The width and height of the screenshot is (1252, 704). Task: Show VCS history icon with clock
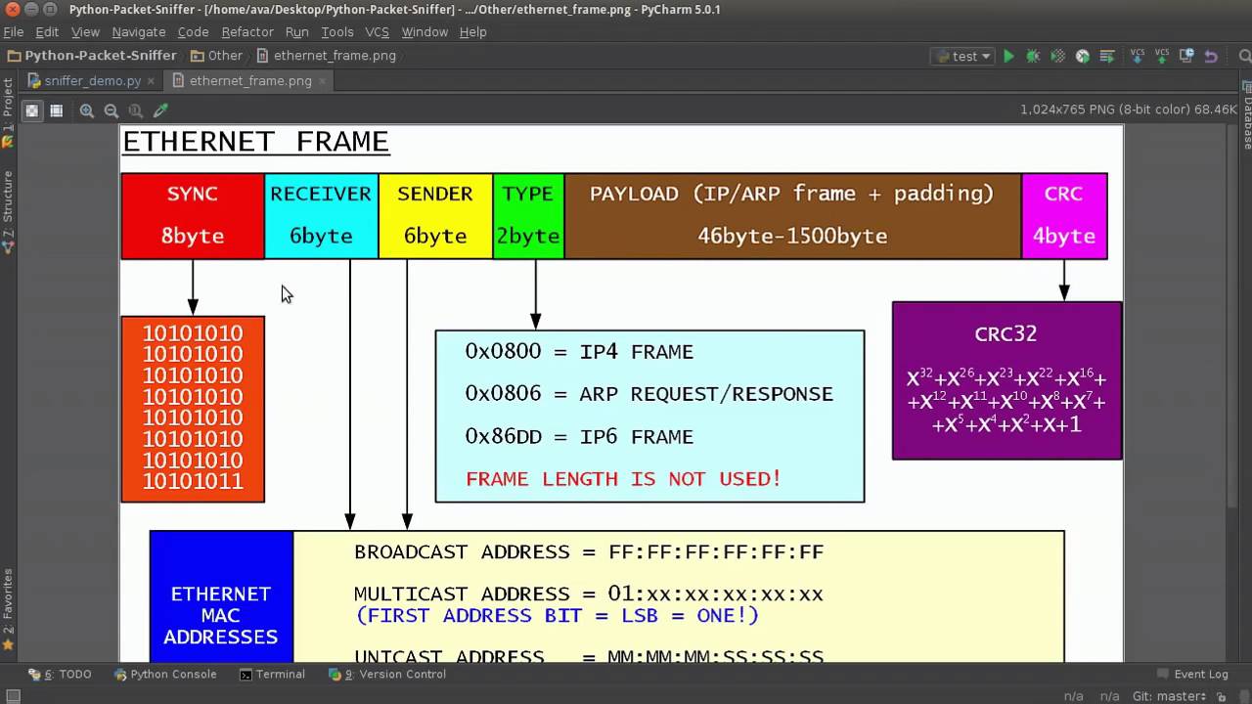pyautogui.click(x=1186, y=57)
